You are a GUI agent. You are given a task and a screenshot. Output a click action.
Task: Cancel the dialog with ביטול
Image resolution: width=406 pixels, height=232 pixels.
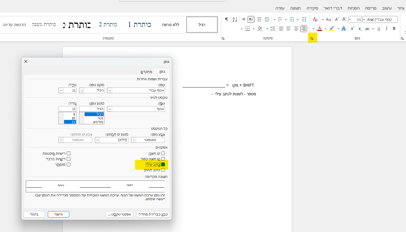34,214
